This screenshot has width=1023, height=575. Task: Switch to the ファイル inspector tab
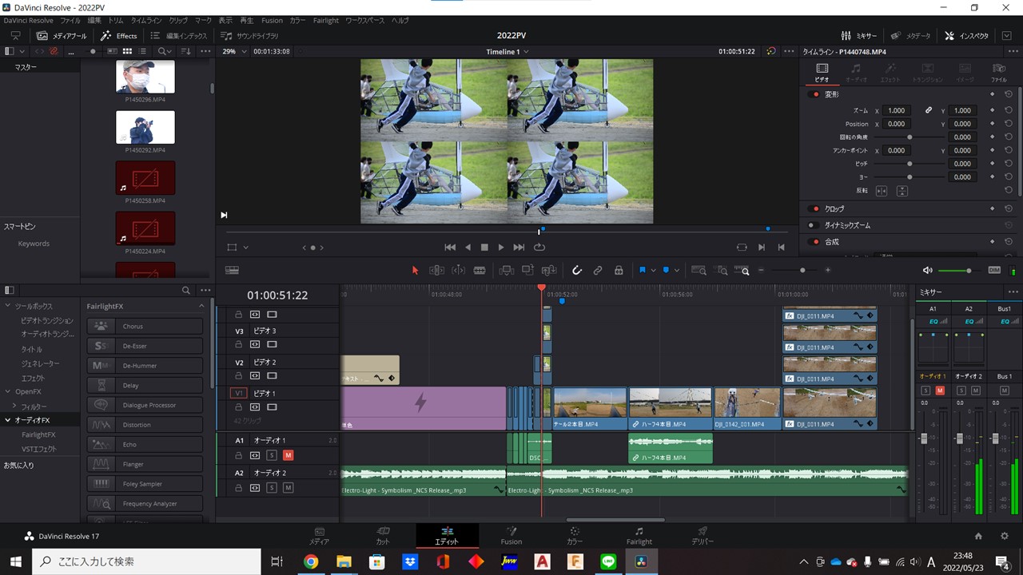(x=998, y=73)
